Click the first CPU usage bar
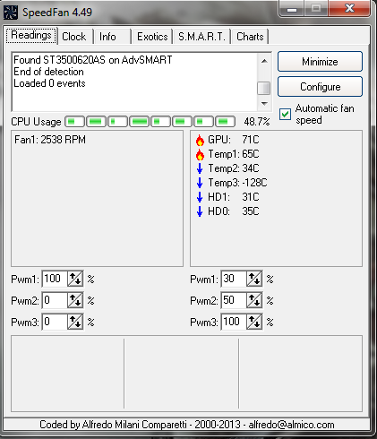The width and height of the screenshot is (377, 439). (x=75, y=122)
